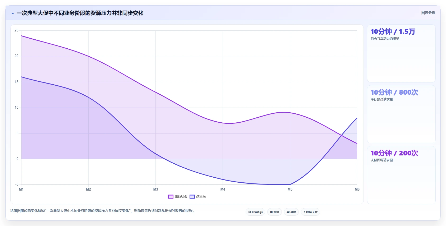The image size is (446, 226).
Task: Click the lightning icon beside the chart title
Action: click(x=13, y=13)
